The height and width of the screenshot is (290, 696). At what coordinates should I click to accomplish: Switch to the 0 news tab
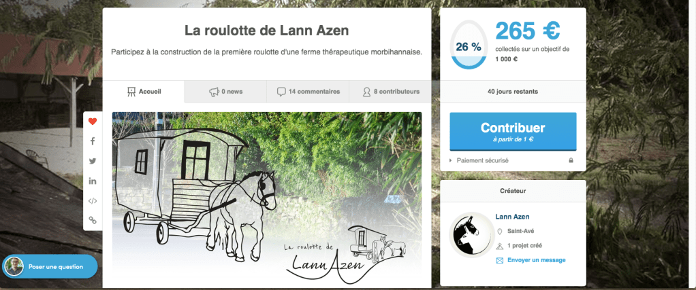tap(225, 92)
